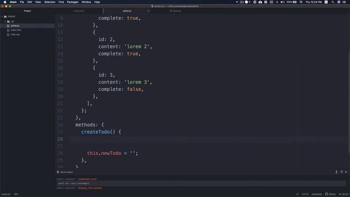350x197 pixels.
Task: Open JSLint report panel settings gear
Action: click(x=341, y=172)
